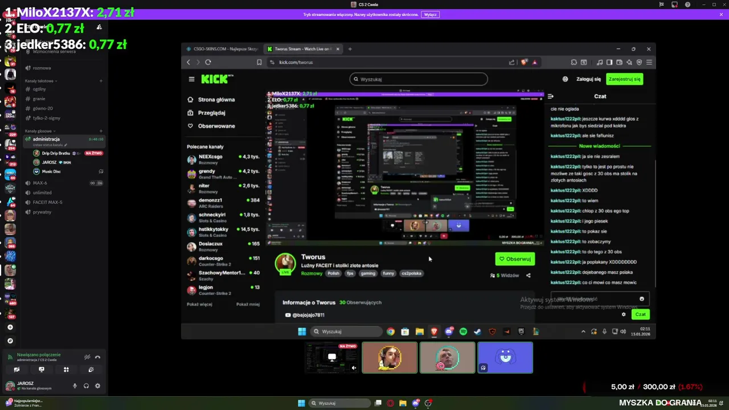This screenshot has height=410, width=729.
Task: Open the browser hamburger menu
Action: [649, 62]
